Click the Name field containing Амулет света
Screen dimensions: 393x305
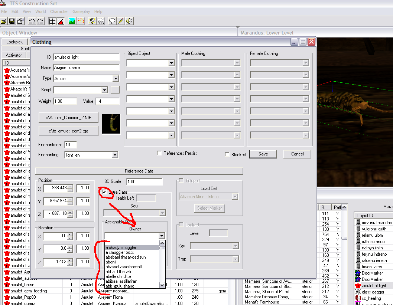(86, 68)
